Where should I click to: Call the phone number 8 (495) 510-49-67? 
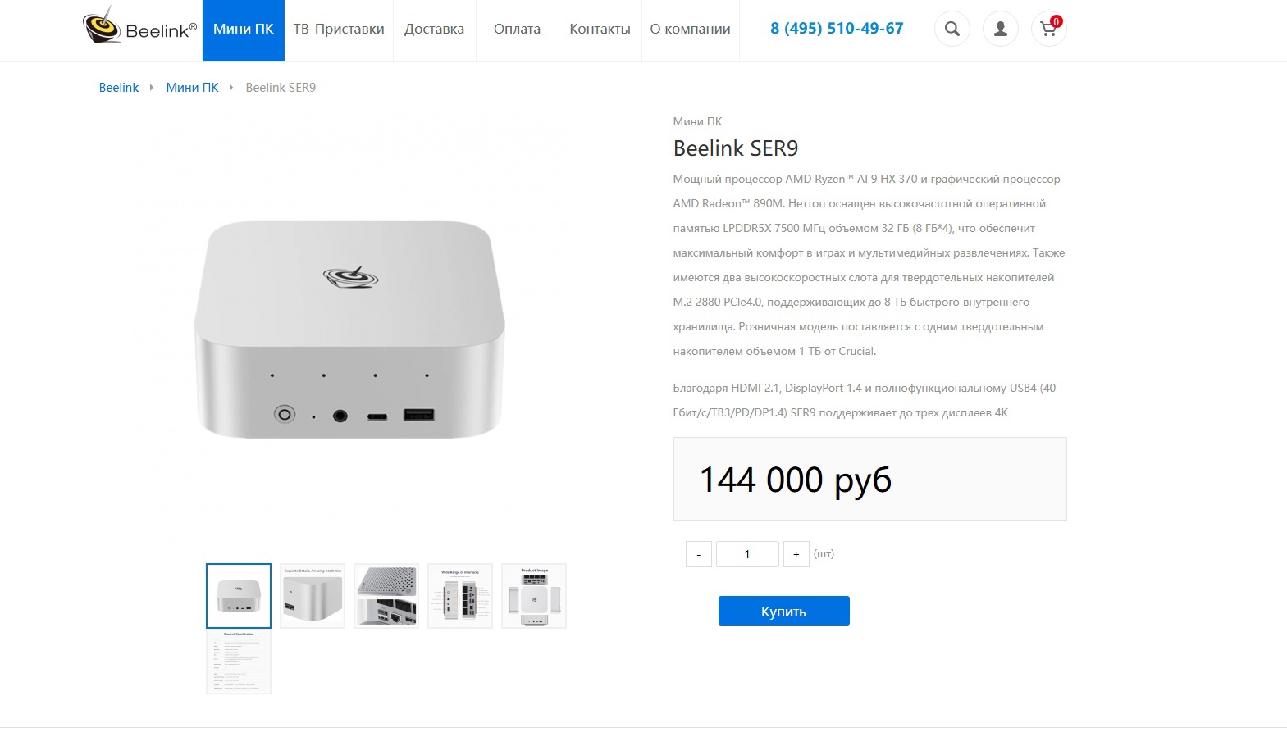point(837,29)
